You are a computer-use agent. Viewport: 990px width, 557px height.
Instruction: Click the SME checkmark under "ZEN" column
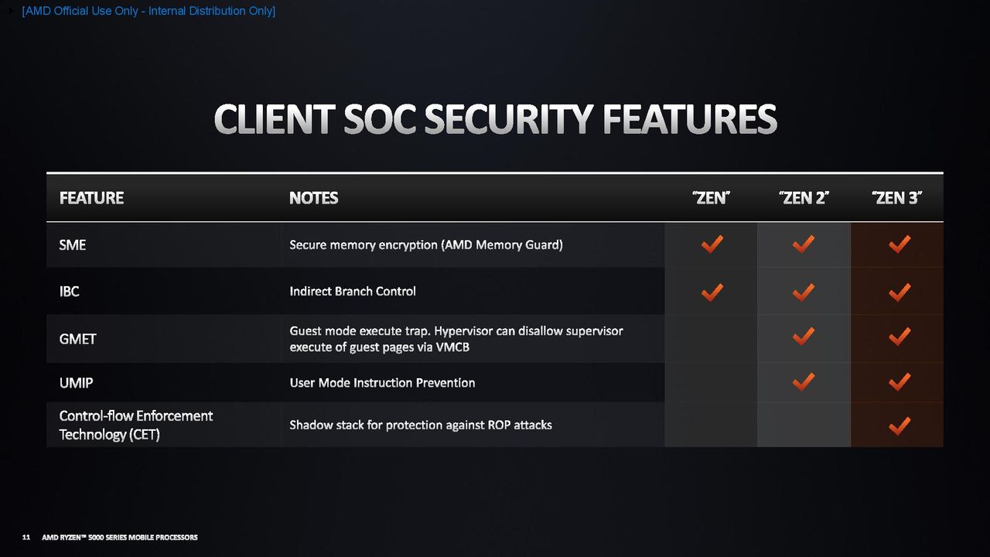click(712, 244)
